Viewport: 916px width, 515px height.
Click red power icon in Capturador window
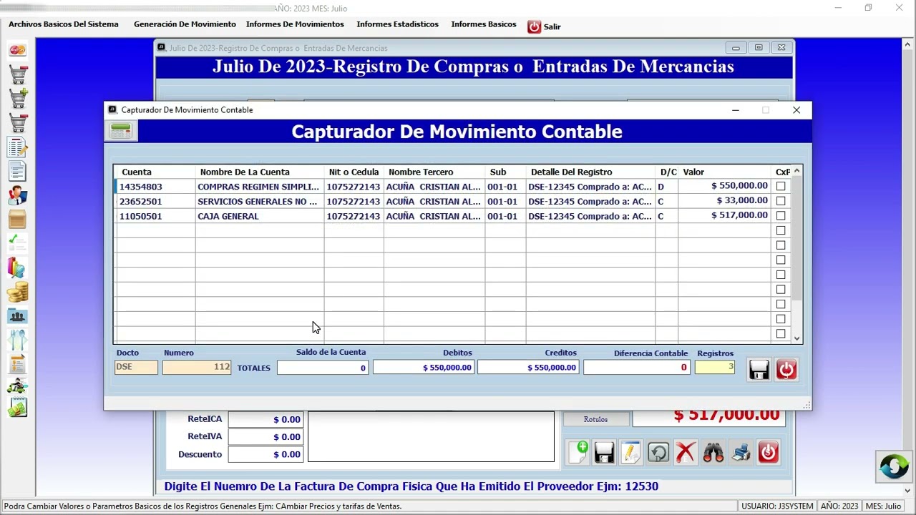786,369
